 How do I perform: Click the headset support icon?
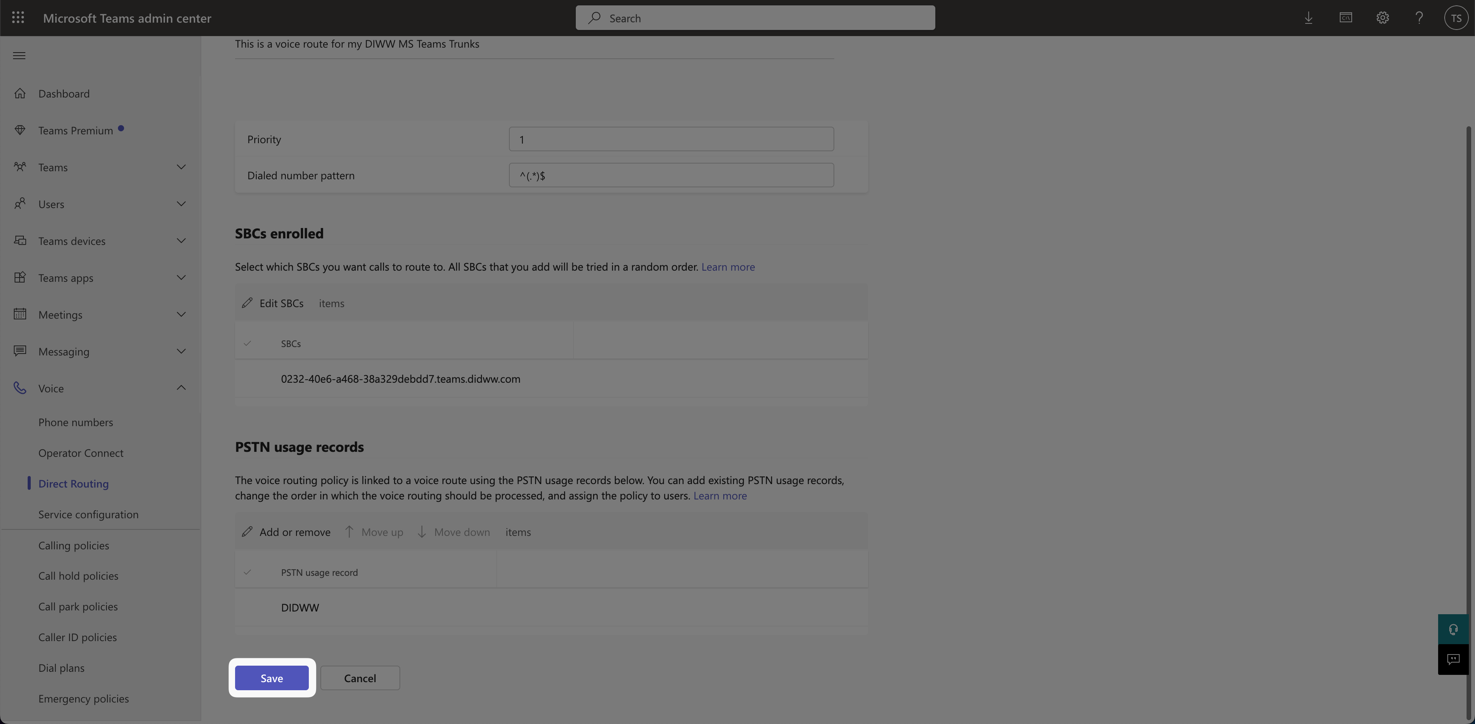coord(1453,629)
